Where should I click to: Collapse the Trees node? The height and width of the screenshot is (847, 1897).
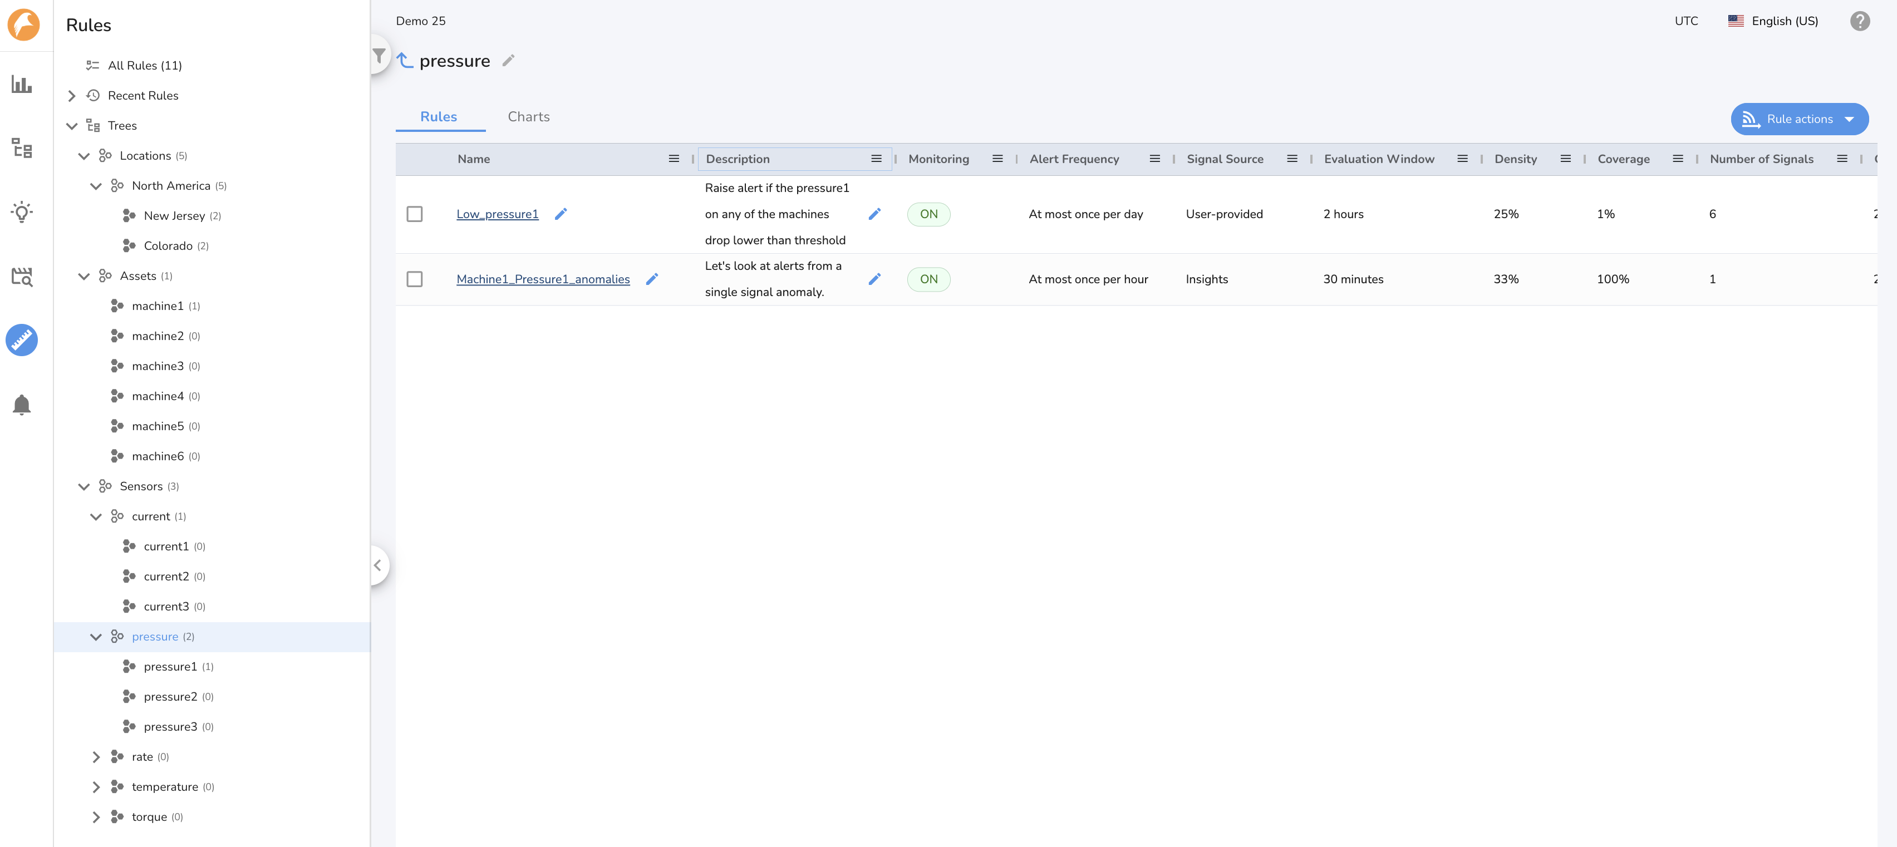pyautogui.click(x=71, y=126)
